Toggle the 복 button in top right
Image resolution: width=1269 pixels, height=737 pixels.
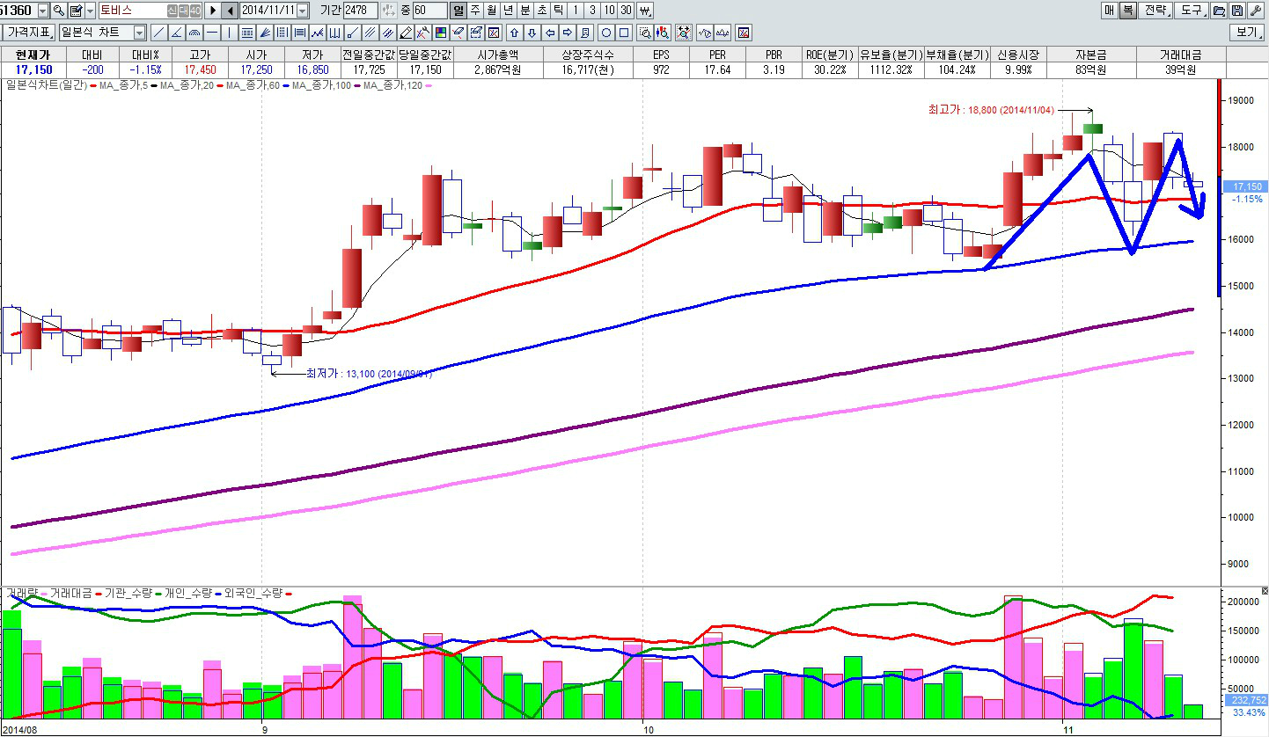pos(1127,11)
